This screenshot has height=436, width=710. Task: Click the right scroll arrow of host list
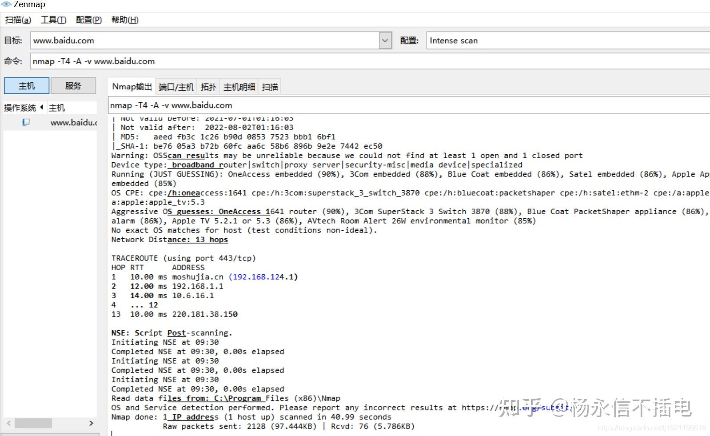pos(91,423)
